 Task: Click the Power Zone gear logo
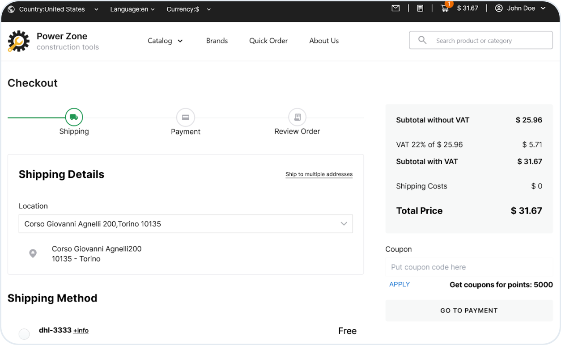click(18, 41)
